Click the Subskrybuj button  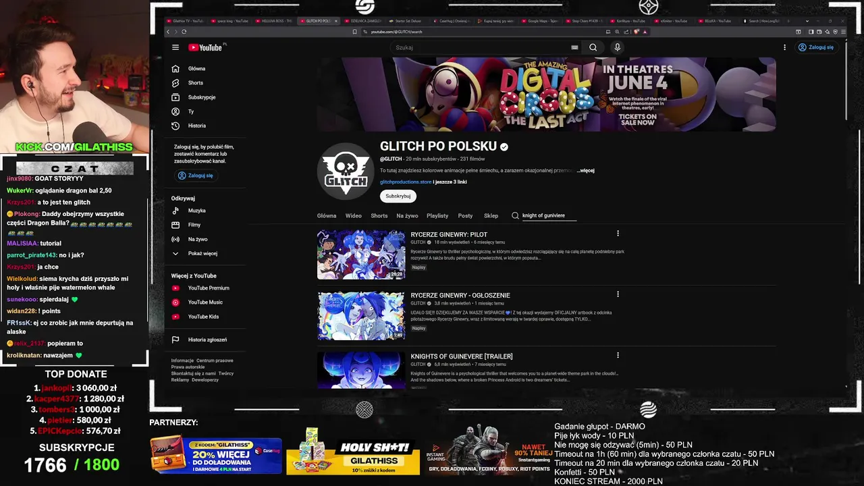(x=398, y=196)
